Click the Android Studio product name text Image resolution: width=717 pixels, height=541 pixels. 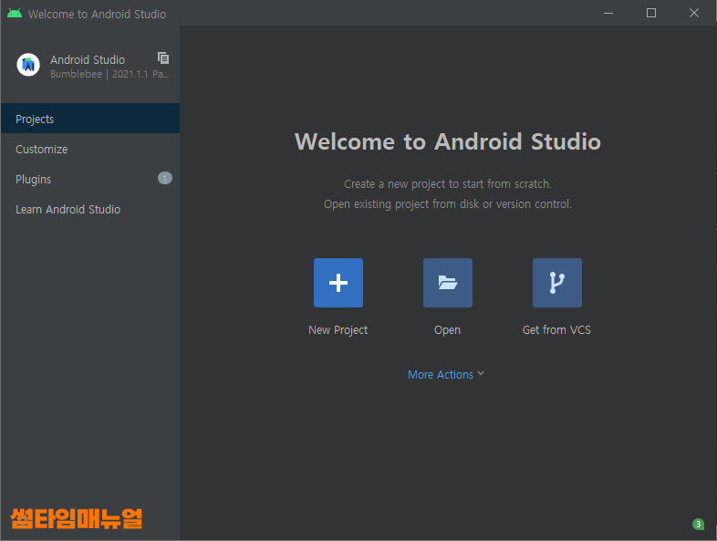88,60
